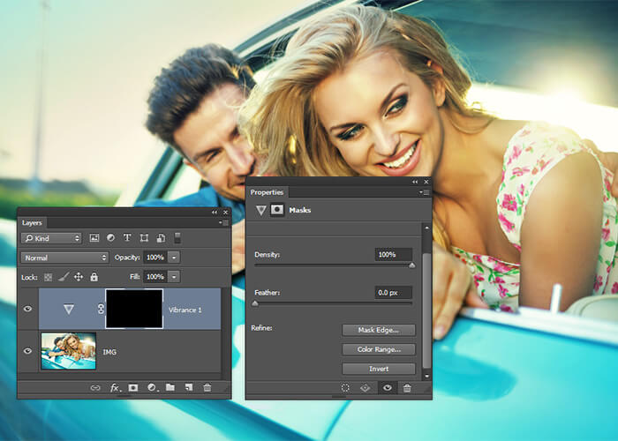Click the apply mask icon in Properties

366,387
